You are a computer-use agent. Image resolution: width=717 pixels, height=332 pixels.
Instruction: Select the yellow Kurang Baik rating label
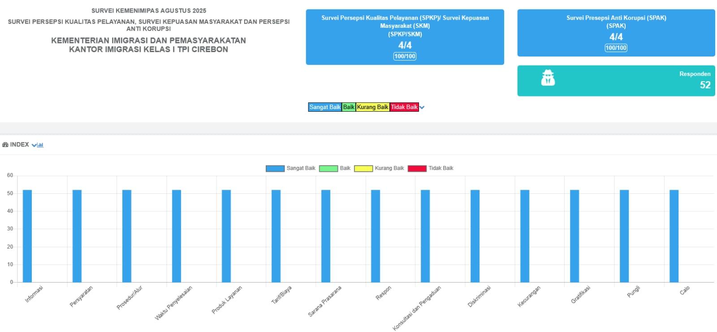(372, 107)
